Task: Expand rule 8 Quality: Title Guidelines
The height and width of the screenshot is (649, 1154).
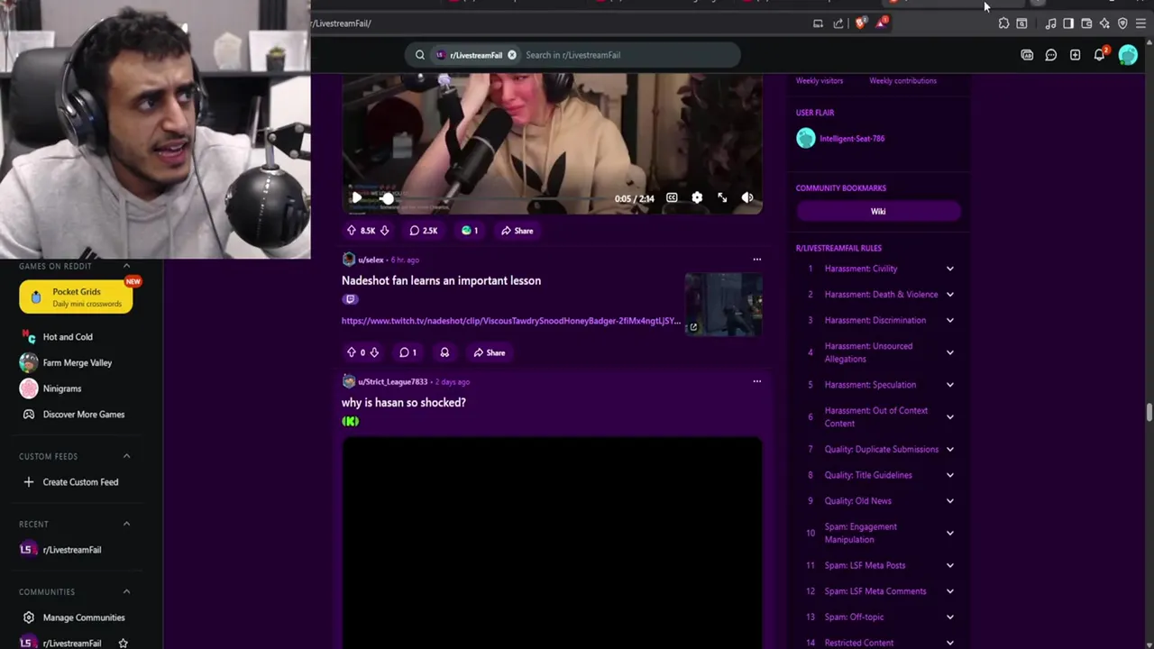Action: pos(950,475)
